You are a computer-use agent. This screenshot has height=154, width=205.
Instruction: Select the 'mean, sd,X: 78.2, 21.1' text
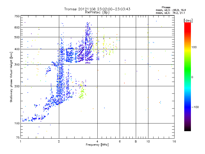point(170,13)
